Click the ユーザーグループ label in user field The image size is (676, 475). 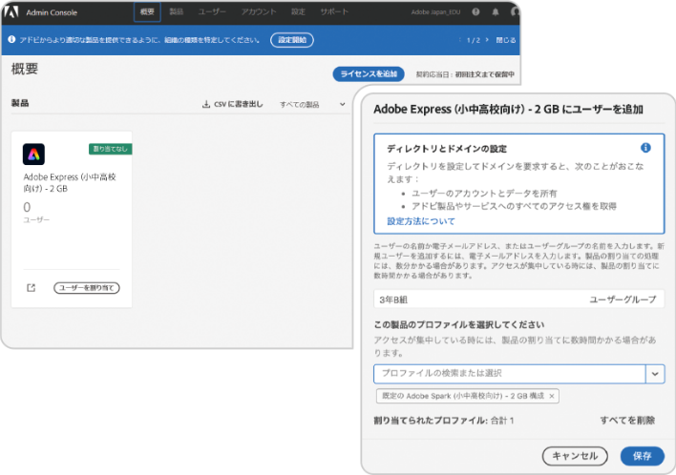[x=623, y=299]
